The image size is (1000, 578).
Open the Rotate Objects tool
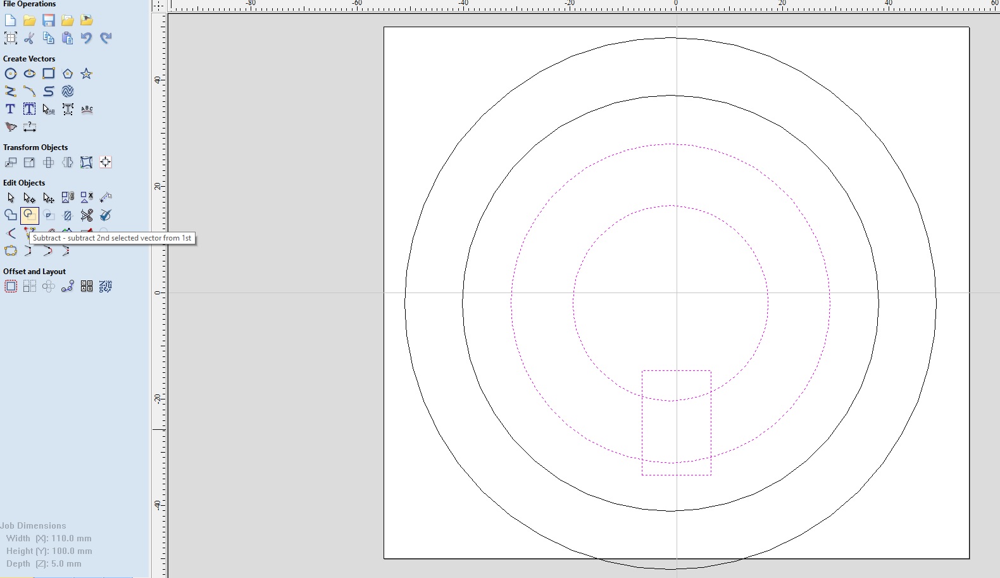pyautogui.click(x=48, y=162)
